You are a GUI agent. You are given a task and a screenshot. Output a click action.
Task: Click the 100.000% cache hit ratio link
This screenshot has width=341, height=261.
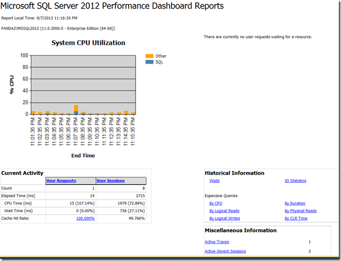(x=85, y=218)
